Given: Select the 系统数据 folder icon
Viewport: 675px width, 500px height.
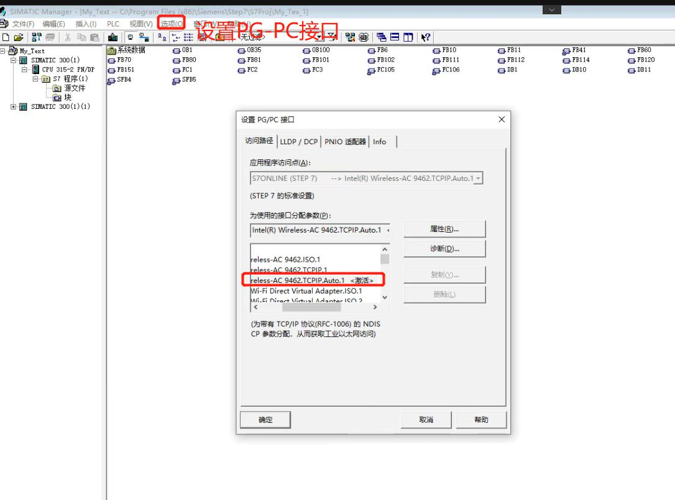Looking at the screenshot, I should (111, 50).
